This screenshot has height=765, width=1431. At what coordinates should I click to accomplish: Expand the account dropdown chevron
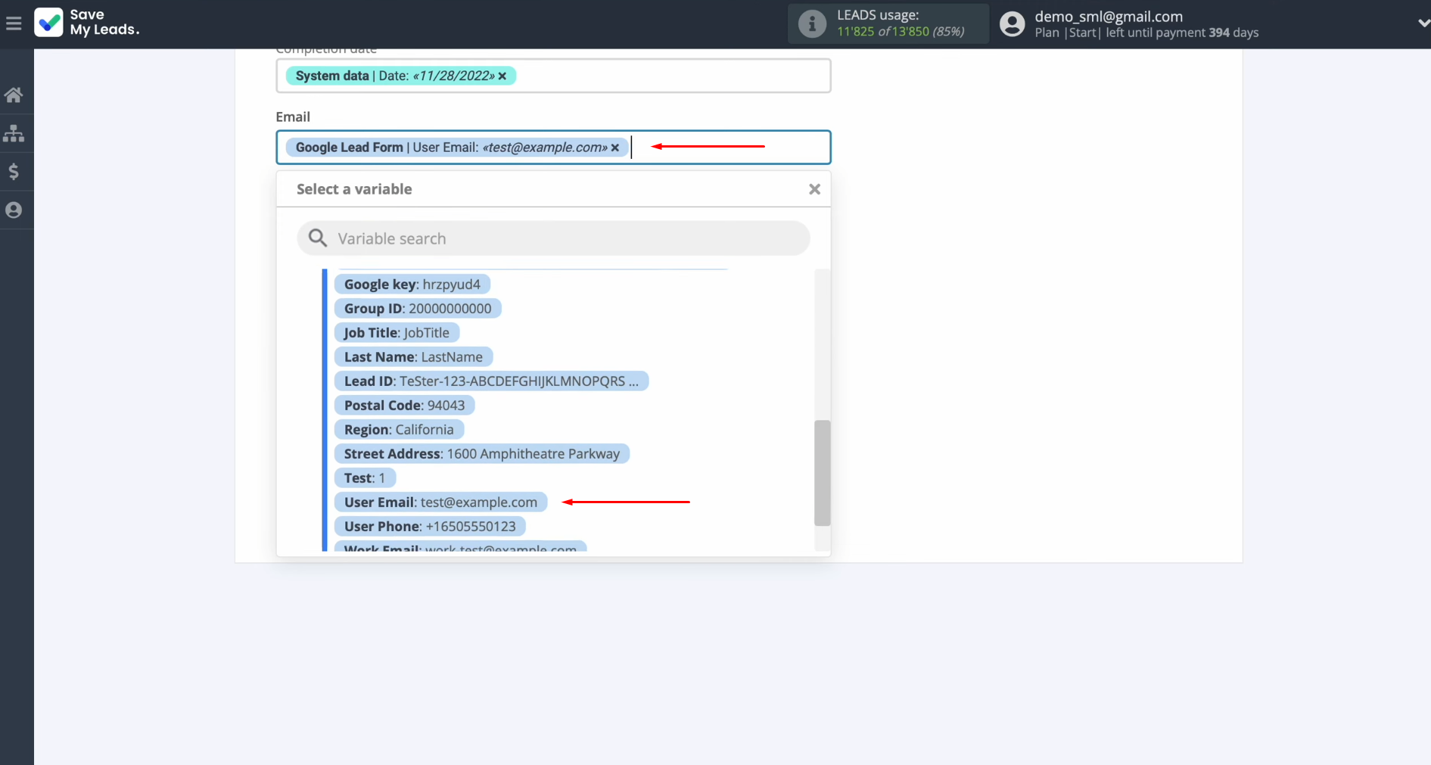point(1423,23)
